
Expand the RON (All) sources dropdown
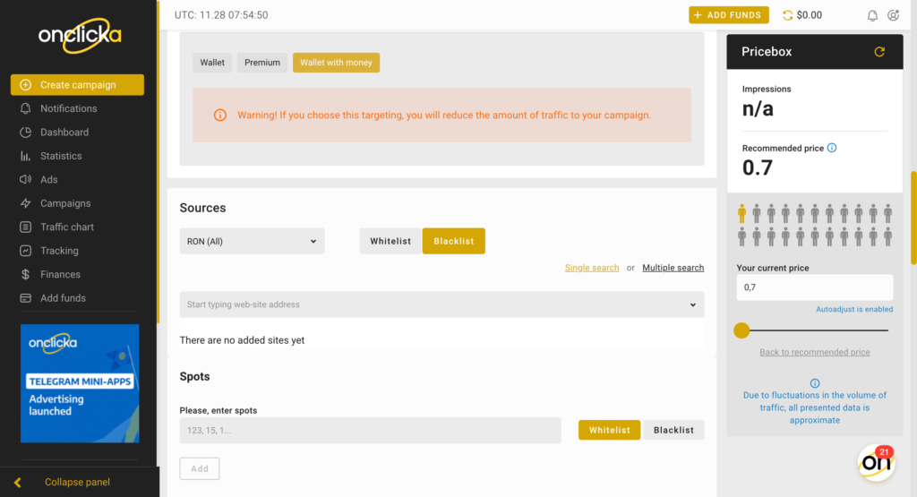pyautogui.click(x=252, y=241)
